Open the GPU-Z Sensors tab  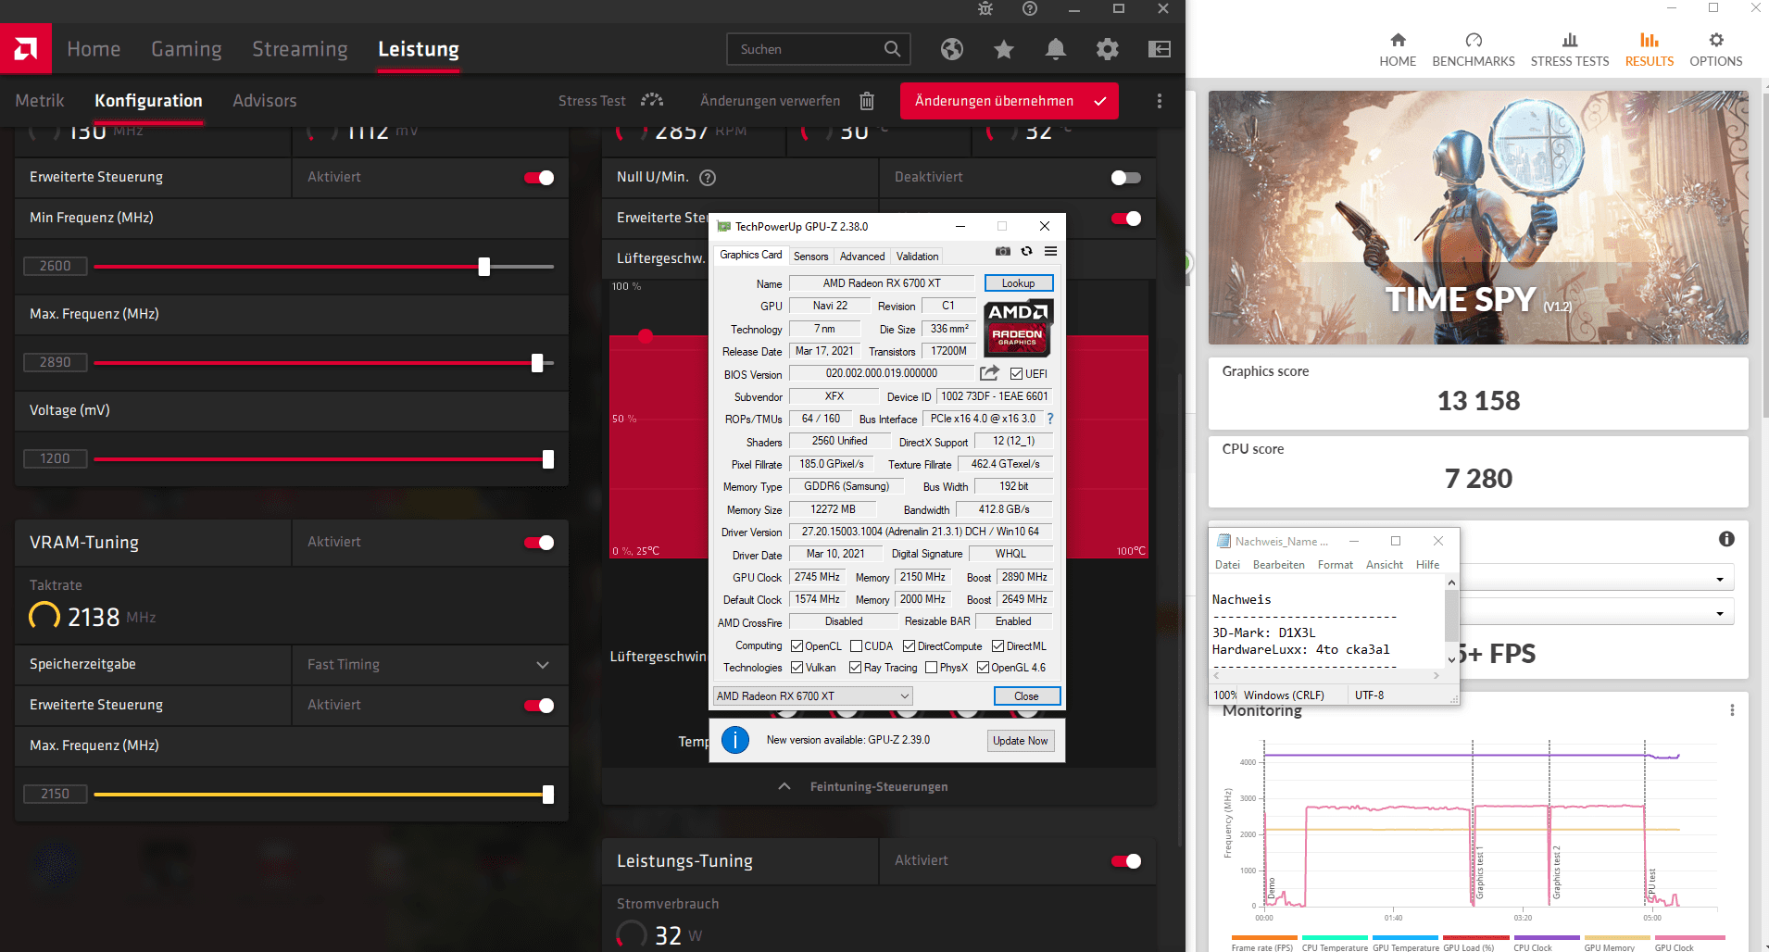click(811, 257)
